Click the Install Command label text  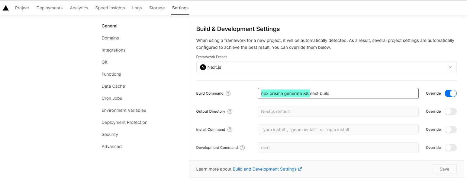[x=211, y=130]
